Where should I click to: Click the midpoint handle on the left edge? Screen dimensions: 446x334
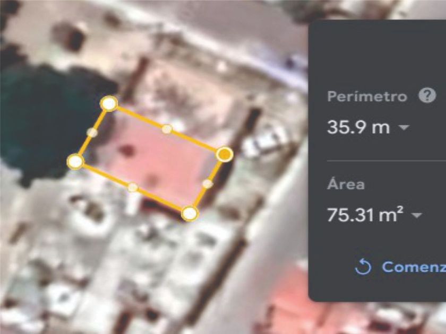coord(92,133)
